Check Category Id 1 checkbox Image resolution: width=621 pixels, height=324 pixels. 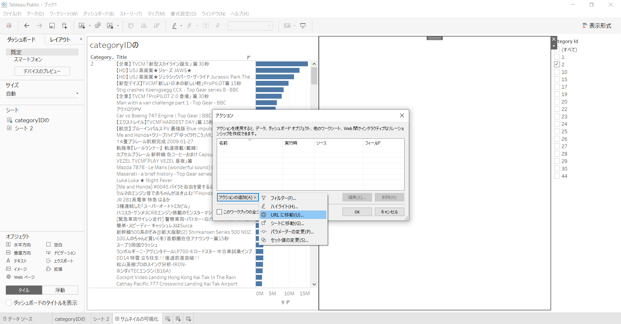click(557, 57)
